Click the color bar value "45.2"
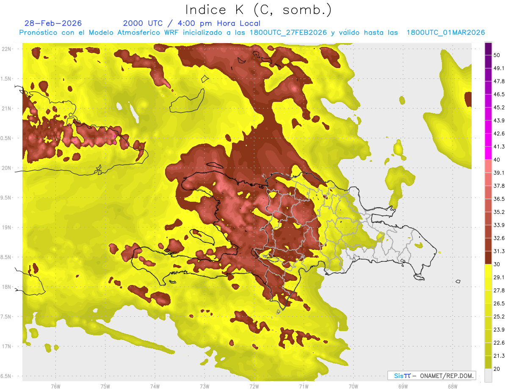Screen dimensions: 508x392 pyautogui.click(x=499, y=107)
